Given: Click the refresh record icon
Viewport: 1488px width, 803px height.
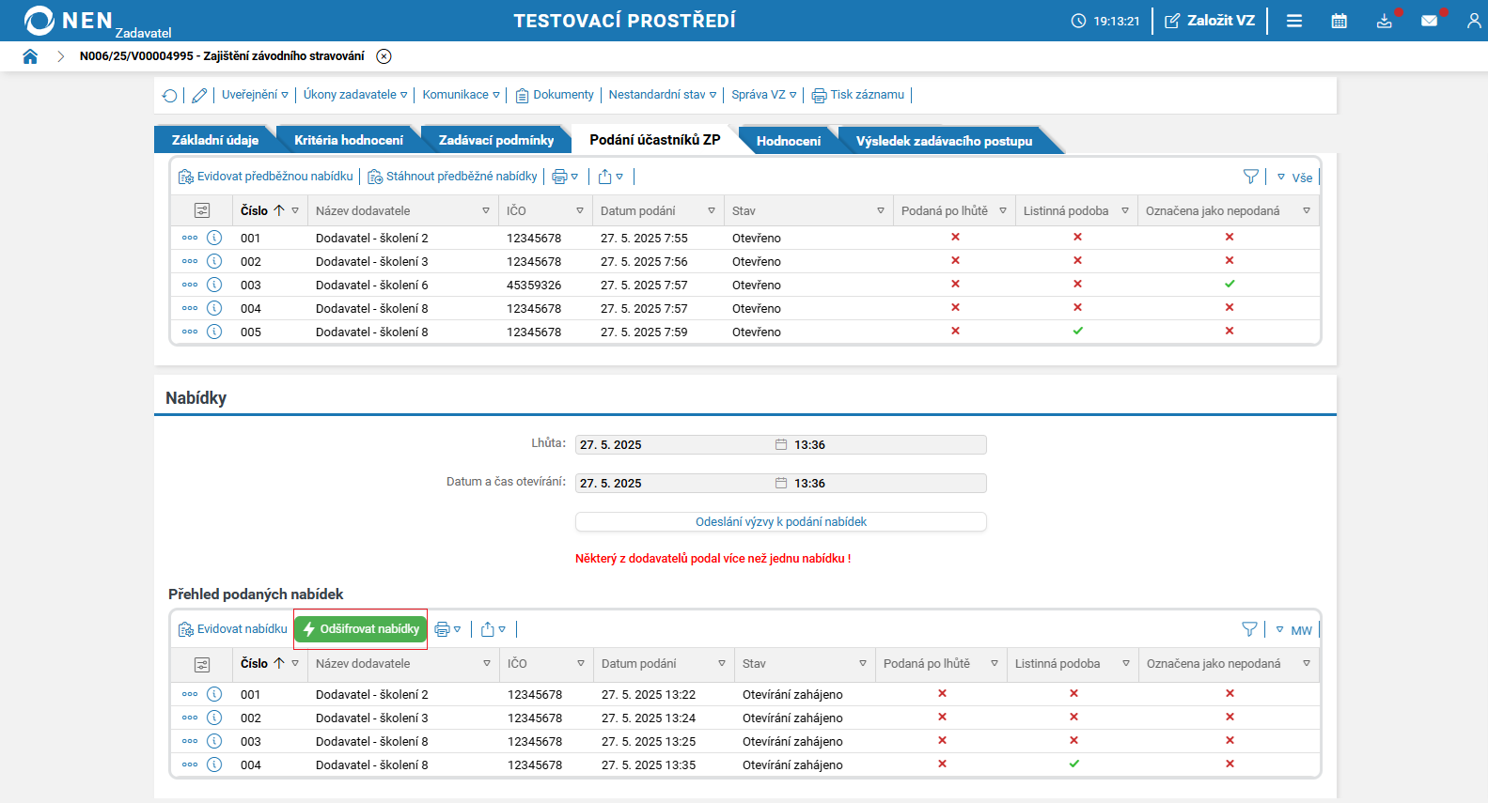Looking at the screenshot, I should pos(170,96).
